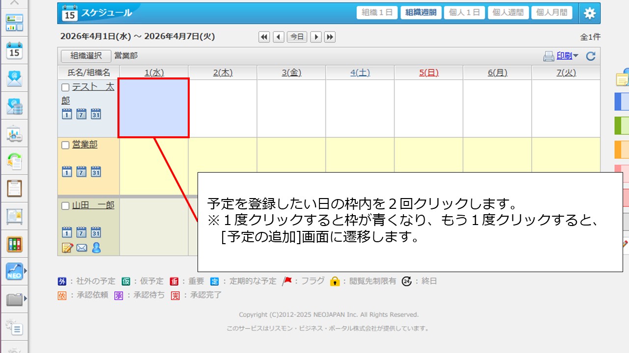Switch to 個人週間 view
This screenshot has width=629, height=353.
[509, 13]
